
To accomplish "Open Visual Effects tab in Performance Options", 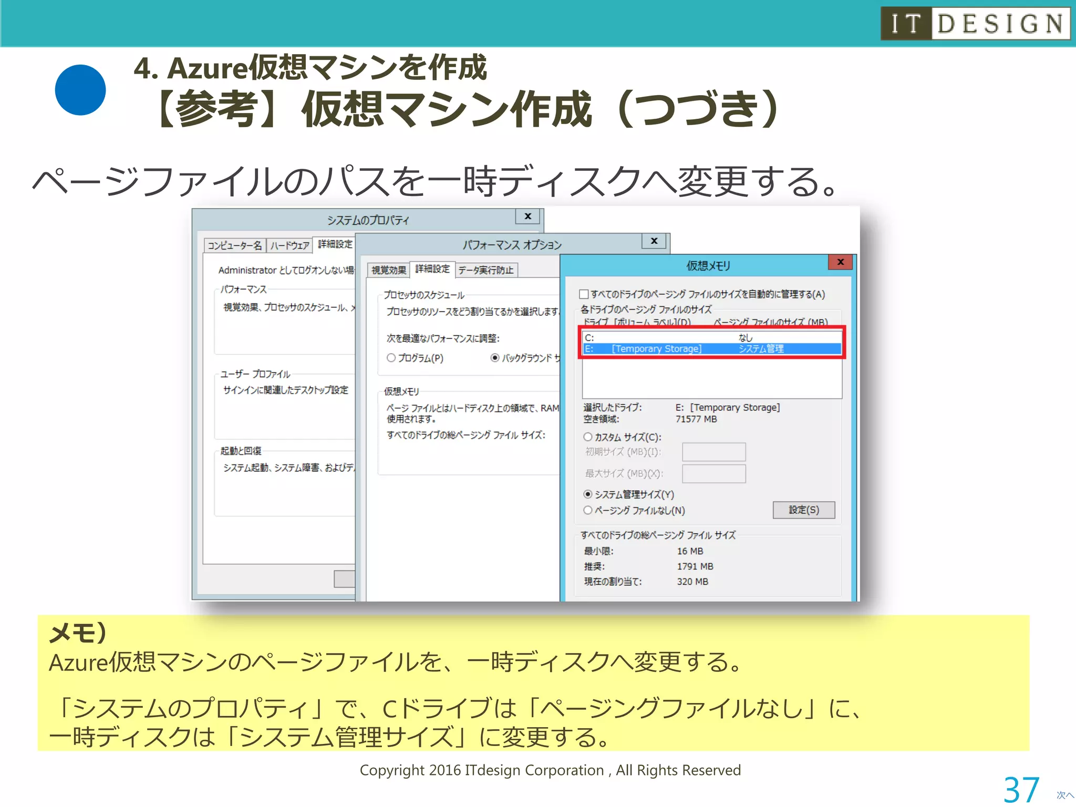I will (x=388, y=270).
